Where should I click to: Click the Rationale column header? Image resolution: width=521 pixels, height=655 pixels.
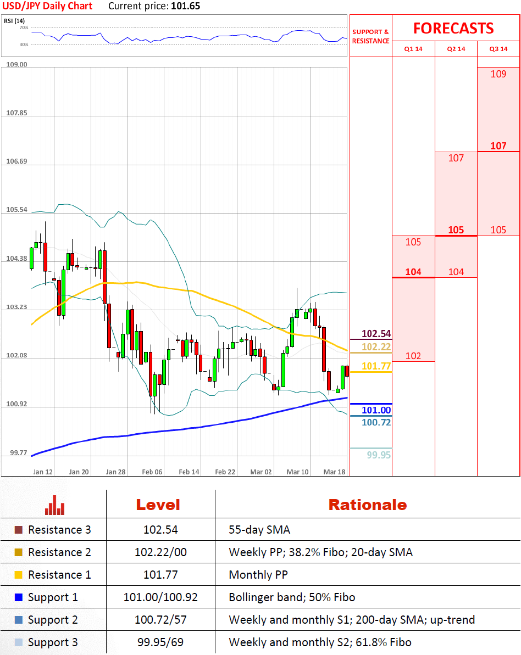(x=367, y=505)
